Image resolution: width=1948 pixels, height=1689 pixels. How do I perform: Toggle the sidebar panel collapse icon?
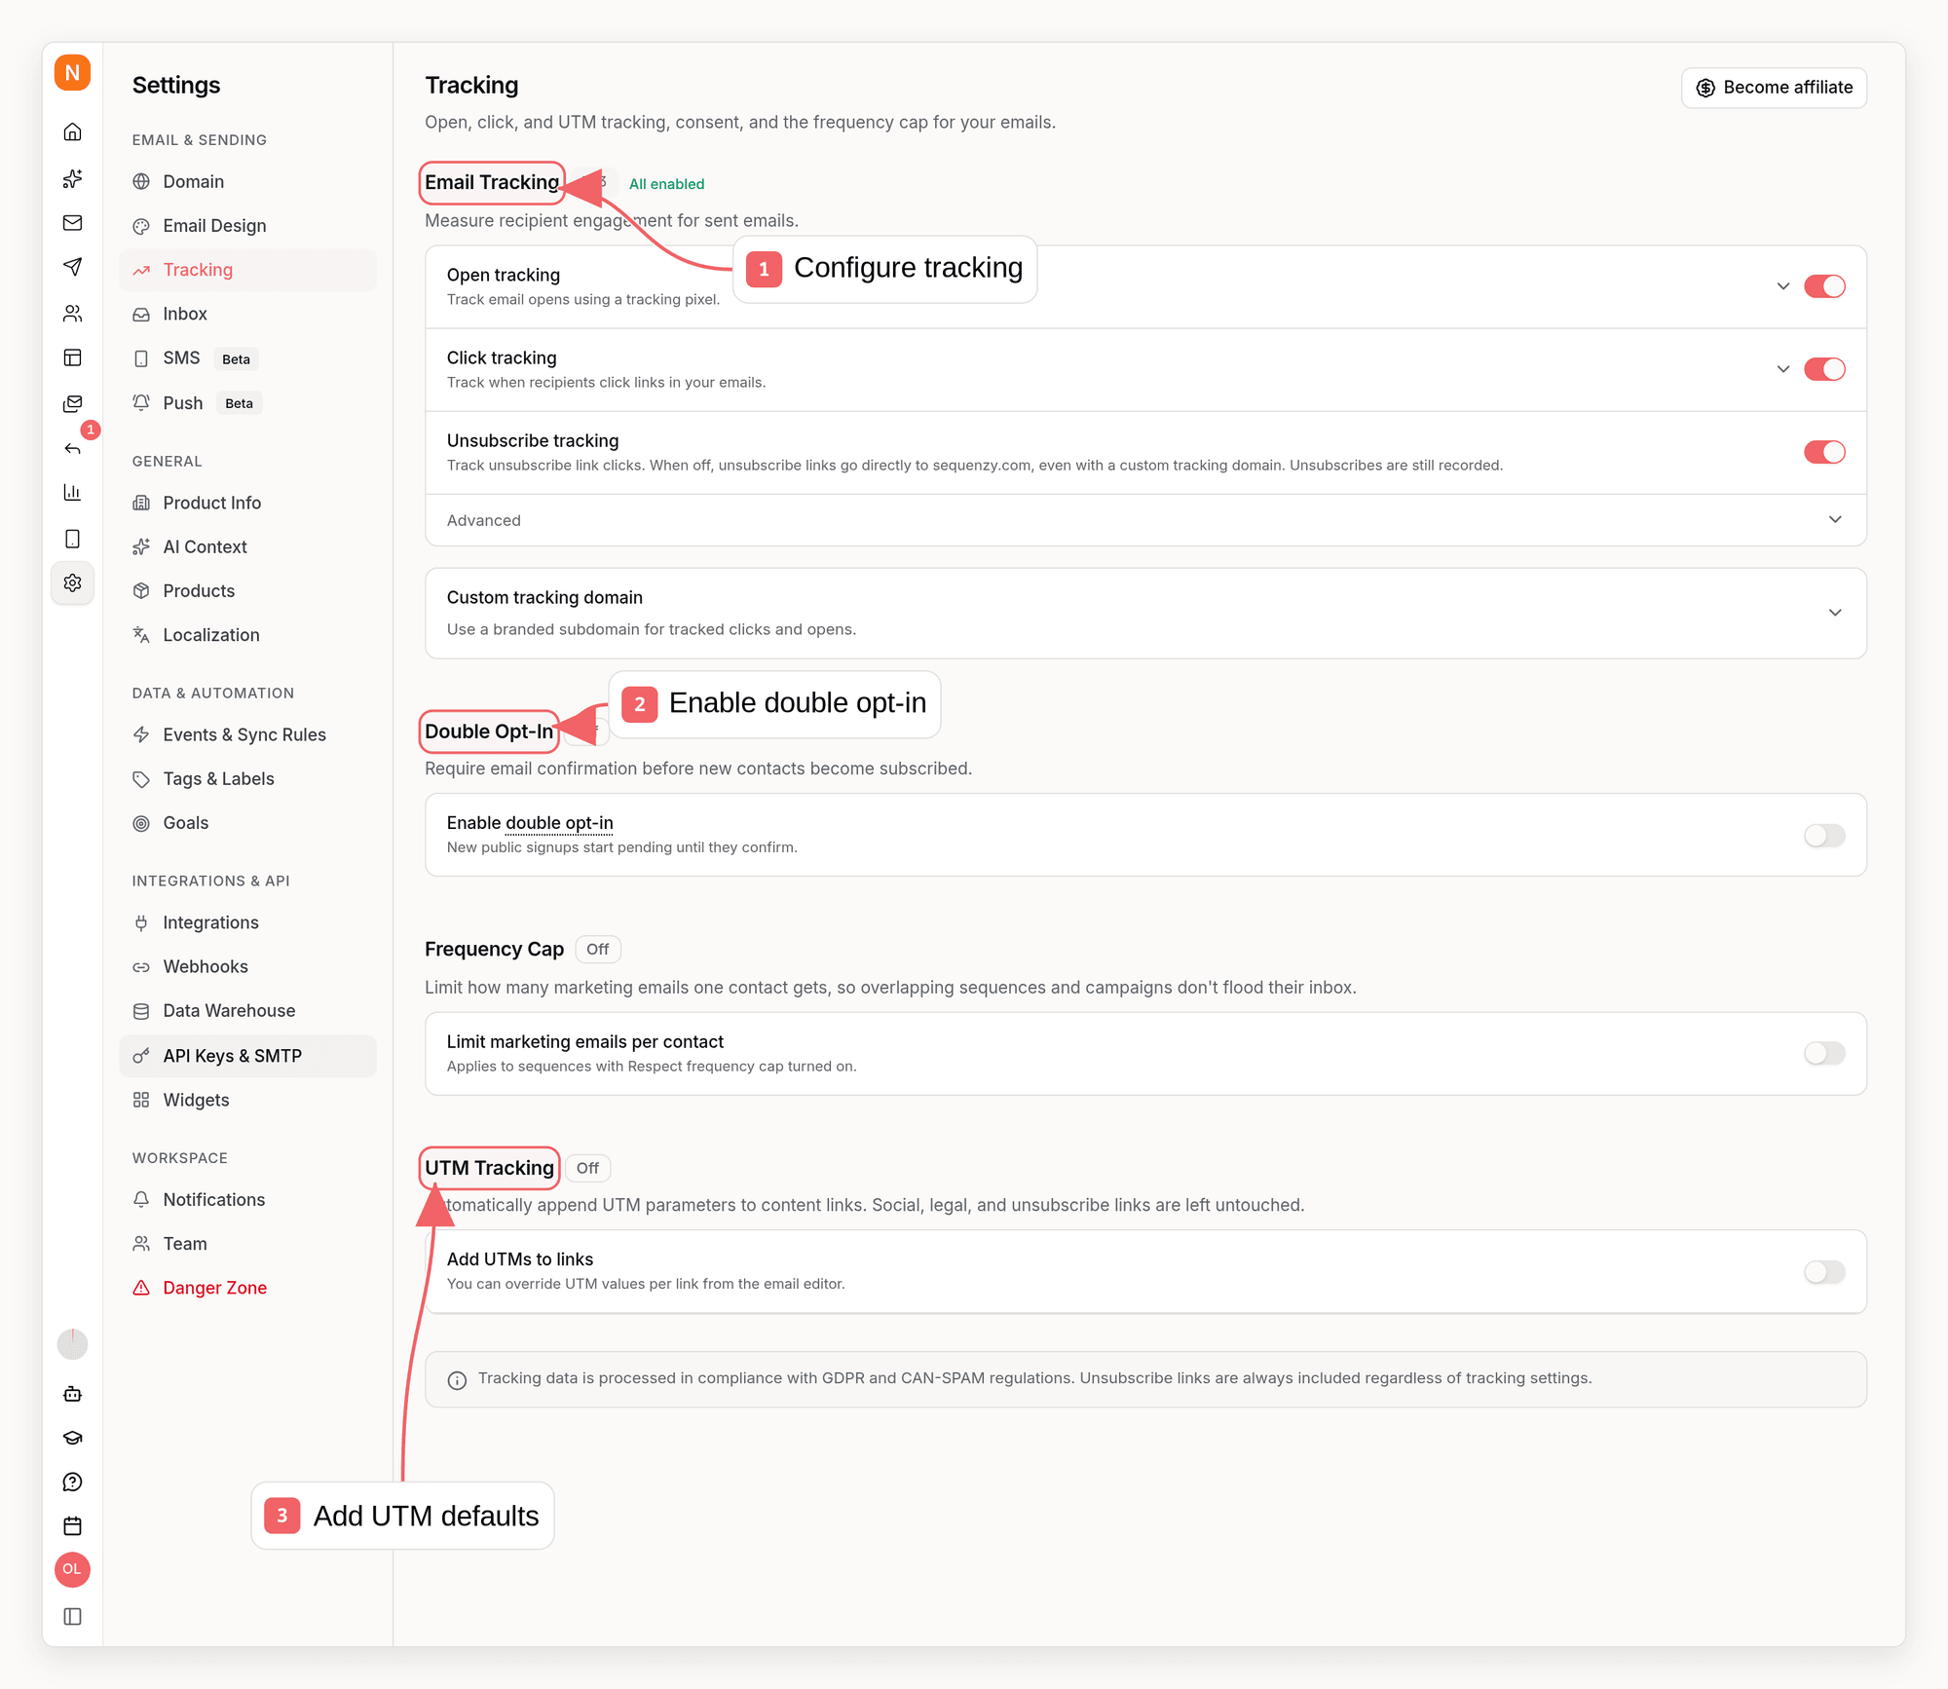point(72,1616)
